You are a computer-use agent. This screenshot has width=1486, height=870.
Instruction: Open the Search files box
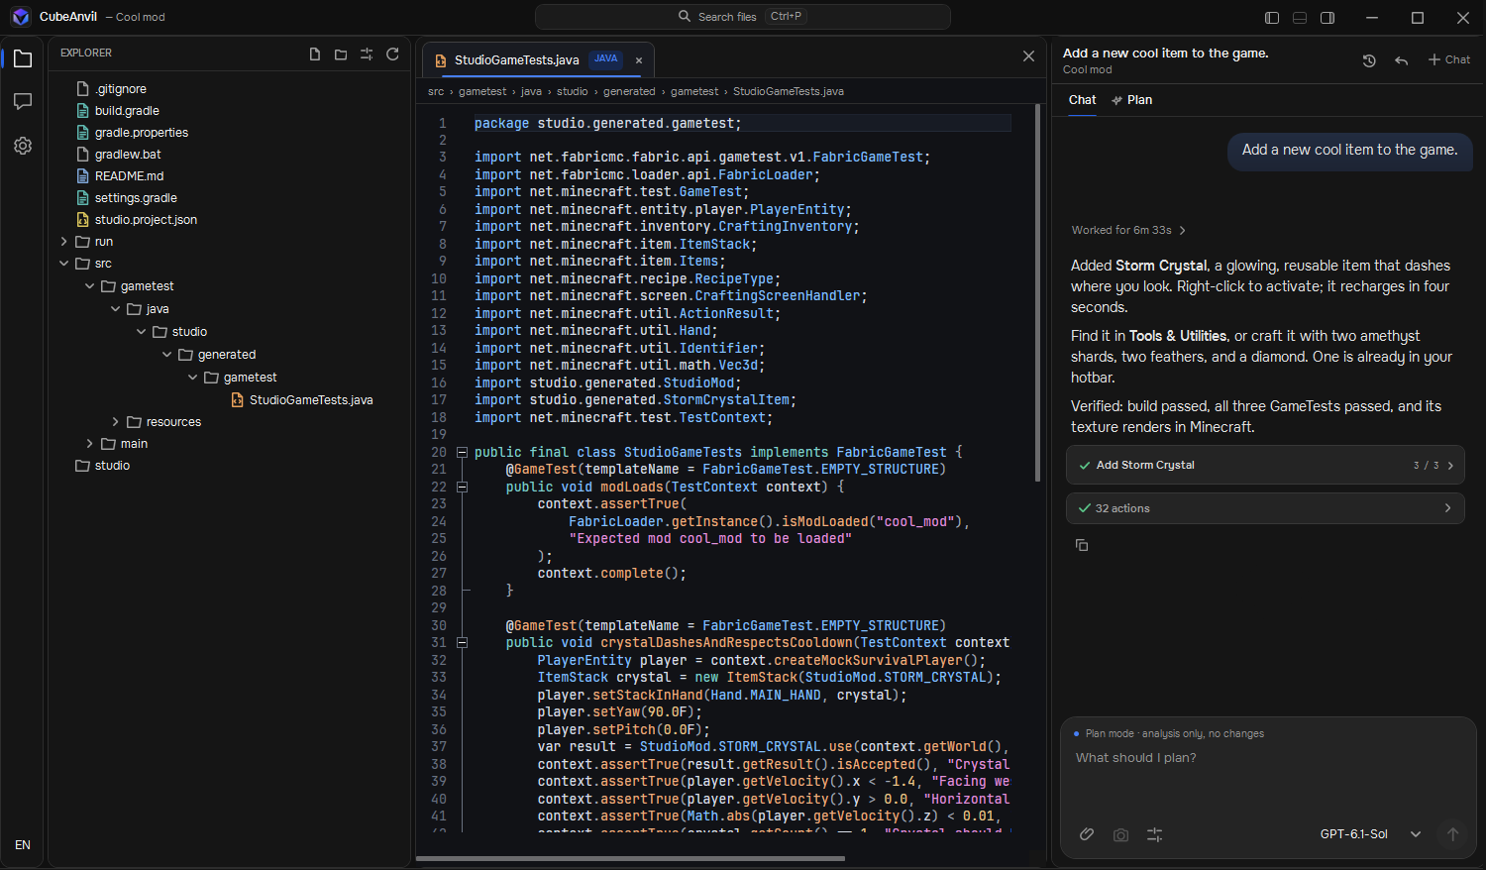[743, 17]
